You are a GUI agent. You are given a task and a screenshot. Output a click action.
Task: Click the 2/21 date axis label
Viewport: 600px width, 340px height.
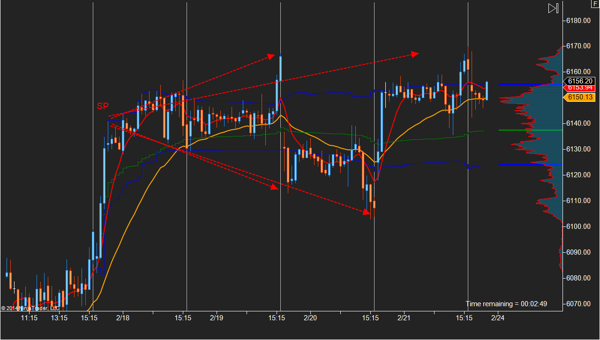pos(404,318)
